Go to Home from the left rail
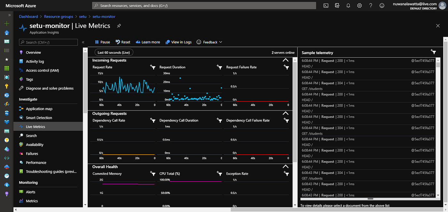This screenshot has width=448, height=212. (x=7, y=33)
